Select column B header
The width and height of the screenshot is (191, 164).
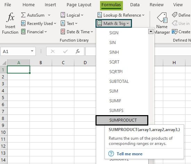pyautogui.click(x=41, y=63)
